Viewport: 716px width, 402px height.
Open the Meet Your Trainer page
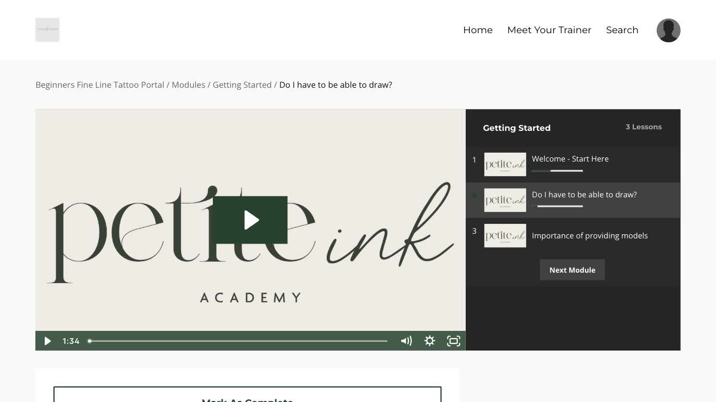coord(549,30)
